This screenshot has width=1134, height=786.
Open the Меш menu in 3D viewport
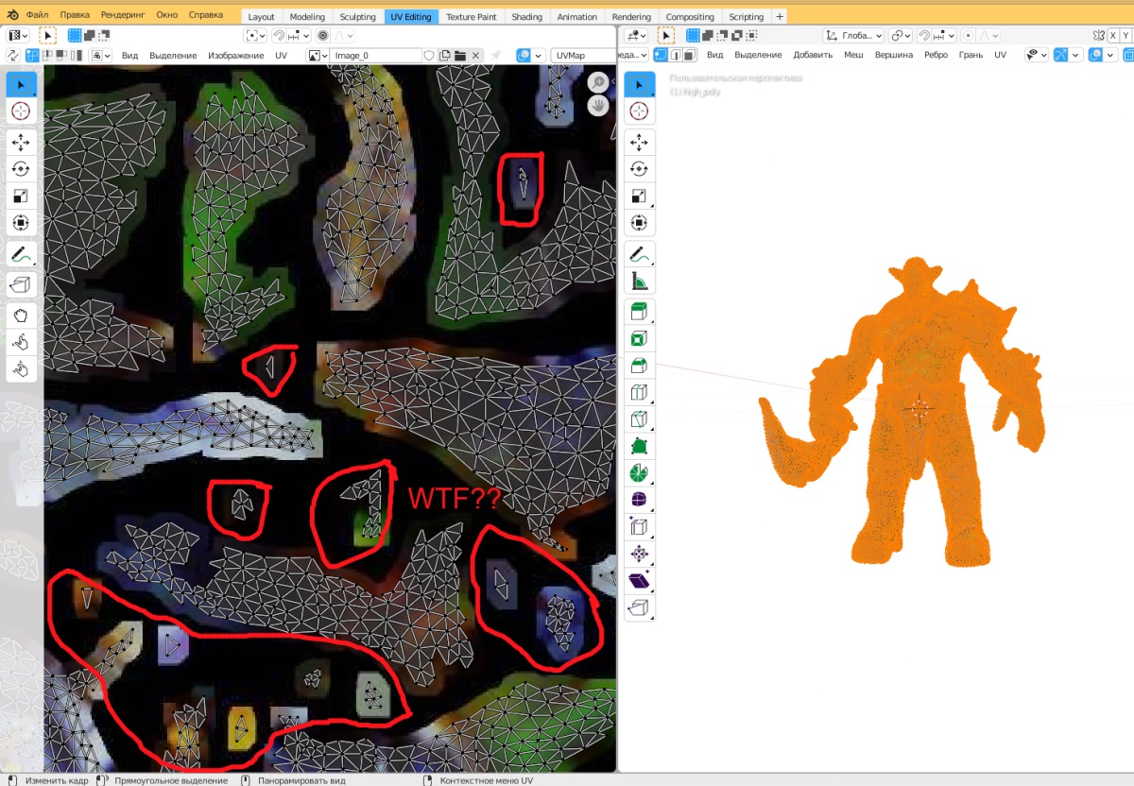[x=853, y=56]
